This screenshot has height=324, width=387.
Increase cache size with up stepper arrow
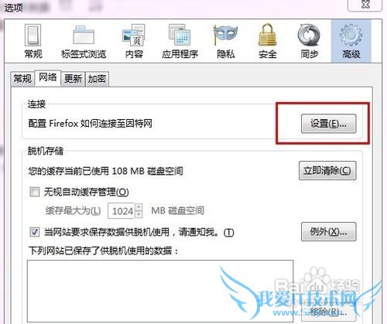pyautogui.click(x=139, y=207)
